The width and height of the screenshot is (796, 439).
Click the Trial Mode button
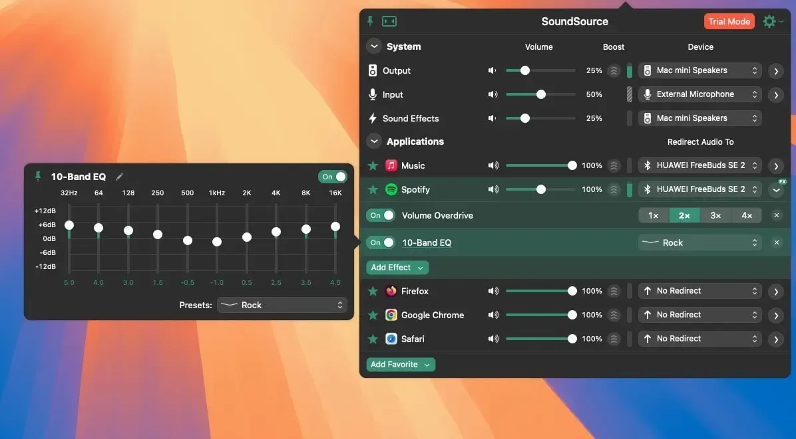[x=729, y=21]
